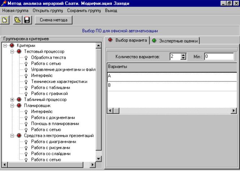
Task: Click the red icon beside Табличный процессор
Action: [19, 100]
